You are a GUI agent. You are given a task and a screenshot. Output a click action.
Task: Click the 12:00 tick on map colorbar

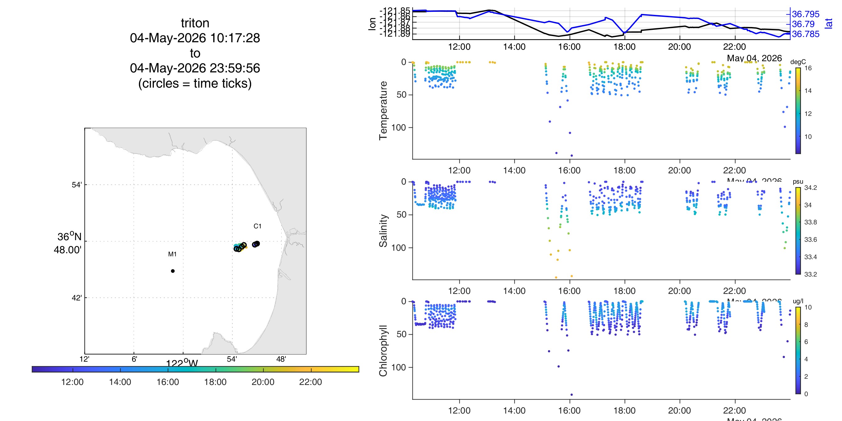[72, 382]
